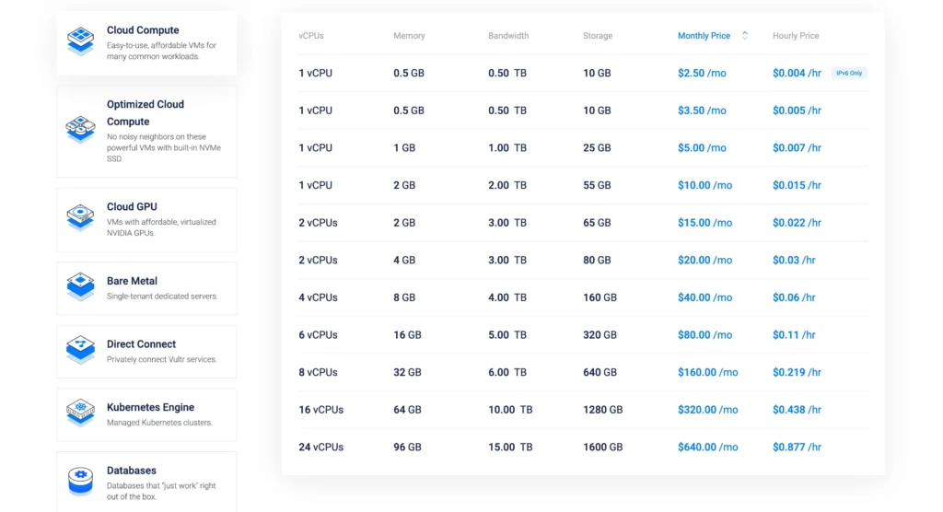943x512 pixels.
Task: Click the $0.219 /hr hourly price
Action: [x=797, y=372]
